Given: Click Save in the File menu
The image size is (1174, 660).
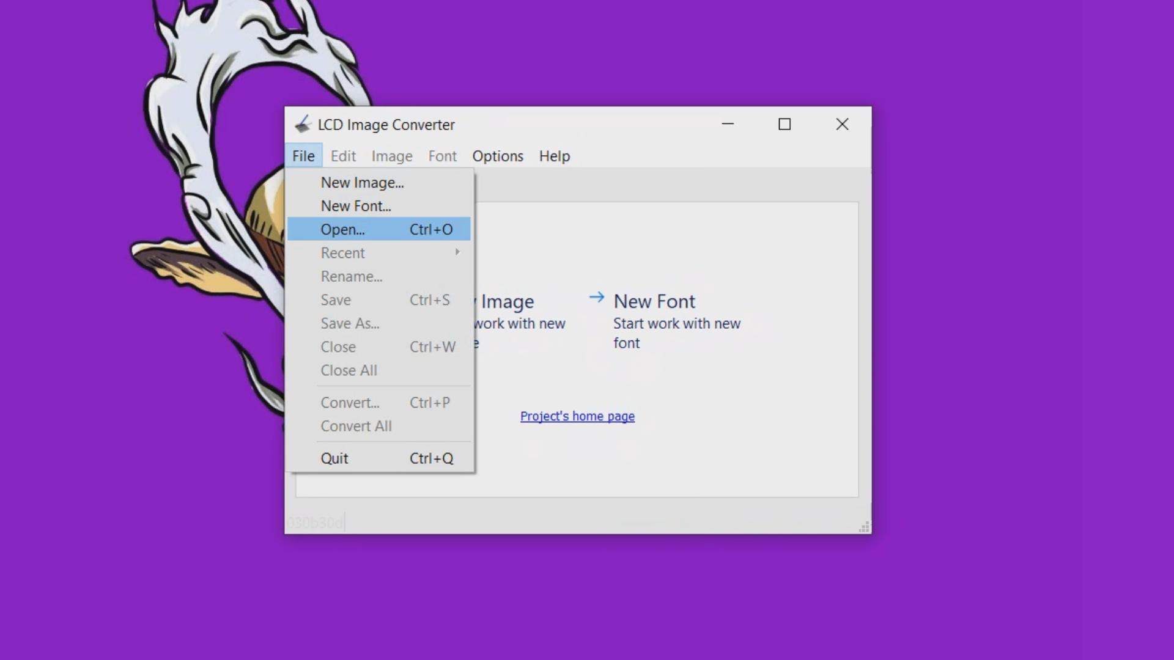Looking at the screenshot, I should 379,300.
